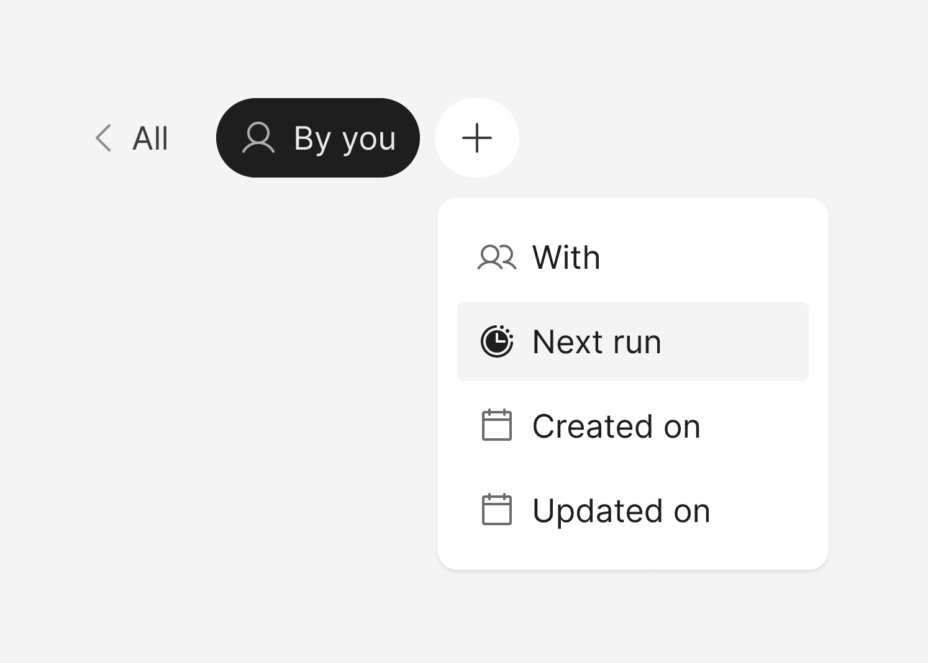Click the calendar icon beside Updated on
Viewport: 928px width, 663px height.
coord(496,510)
